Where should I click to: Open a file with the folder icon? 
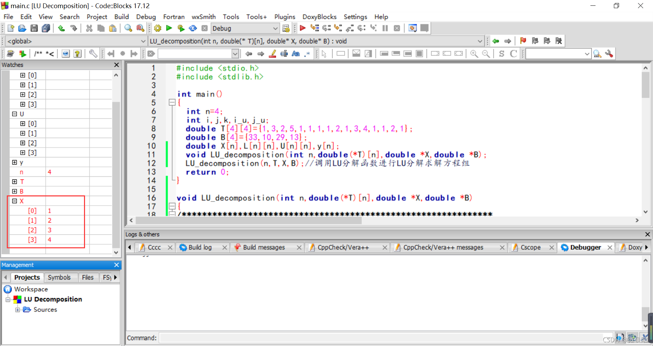22,28
